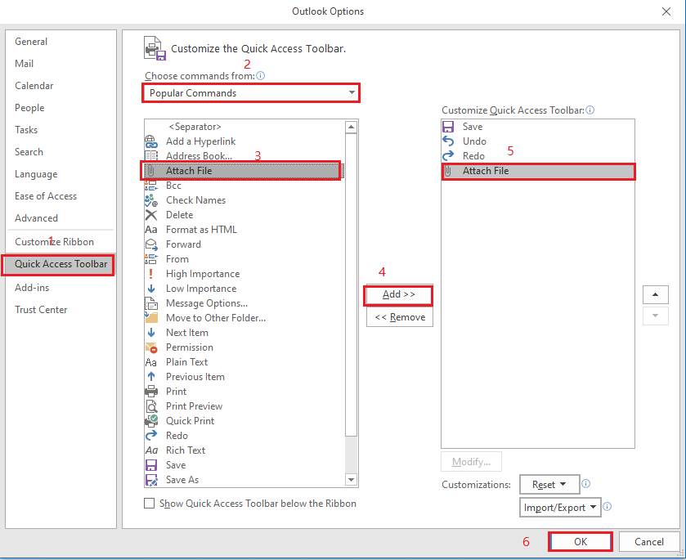This screenshot has width=686, height=560.
Task: Click the command list scrollbar thumb
Action: pyautogui.click(x=352, y=284)
